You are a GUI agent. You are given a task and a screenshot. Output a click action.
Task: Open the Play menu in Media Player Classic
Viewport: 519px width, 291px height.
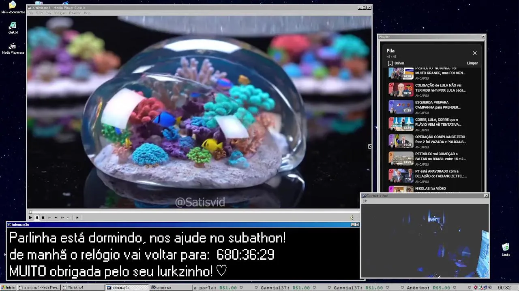click(48, 13)
